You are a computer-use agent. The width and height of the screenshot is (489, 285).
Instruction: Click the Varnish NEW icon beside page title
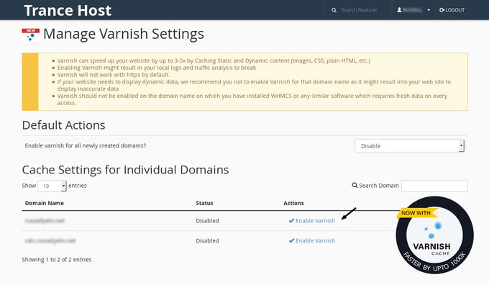point(30,35)
